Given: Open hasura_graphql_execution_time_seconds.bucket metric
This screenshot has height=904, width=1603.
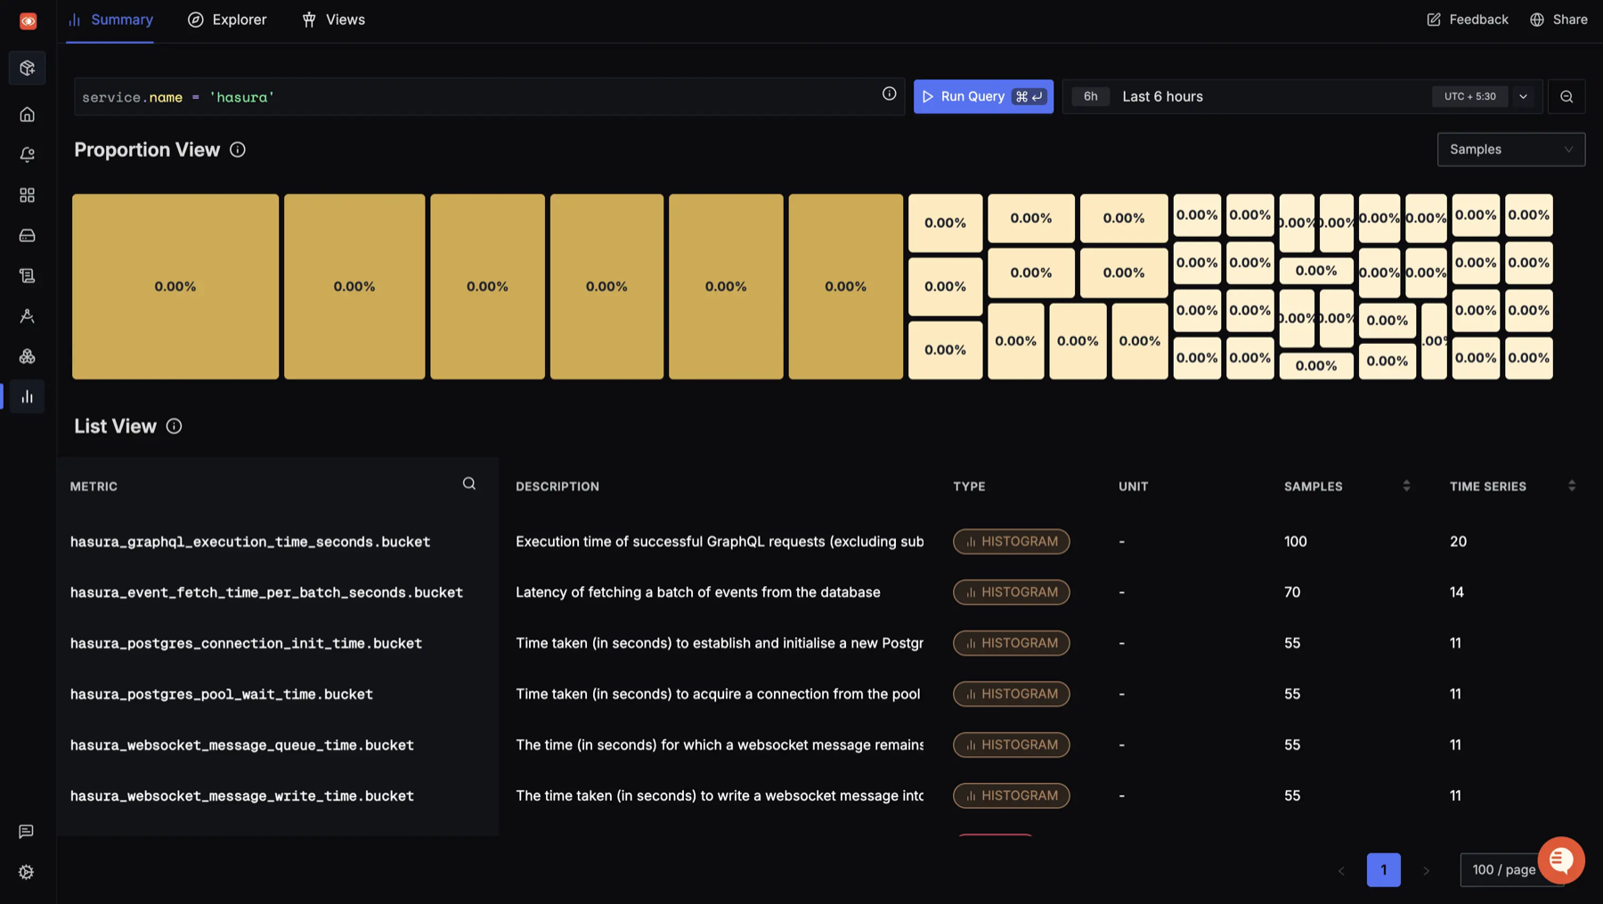Looking at the screenshot, I should coord(250,542).
